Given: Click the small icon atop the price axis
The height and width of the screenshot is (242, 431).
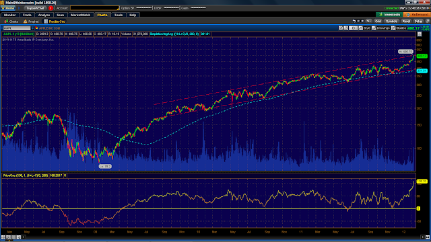Looking at the screenshot, I should [x=420, y=34].
